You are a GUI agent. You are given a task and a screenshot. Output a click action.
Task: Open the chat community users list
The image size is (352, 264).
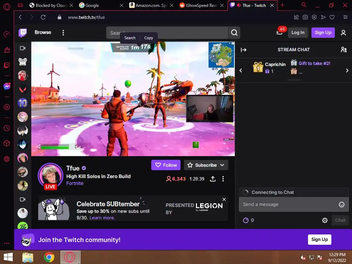pyautogui.click(x=343, y=49)
